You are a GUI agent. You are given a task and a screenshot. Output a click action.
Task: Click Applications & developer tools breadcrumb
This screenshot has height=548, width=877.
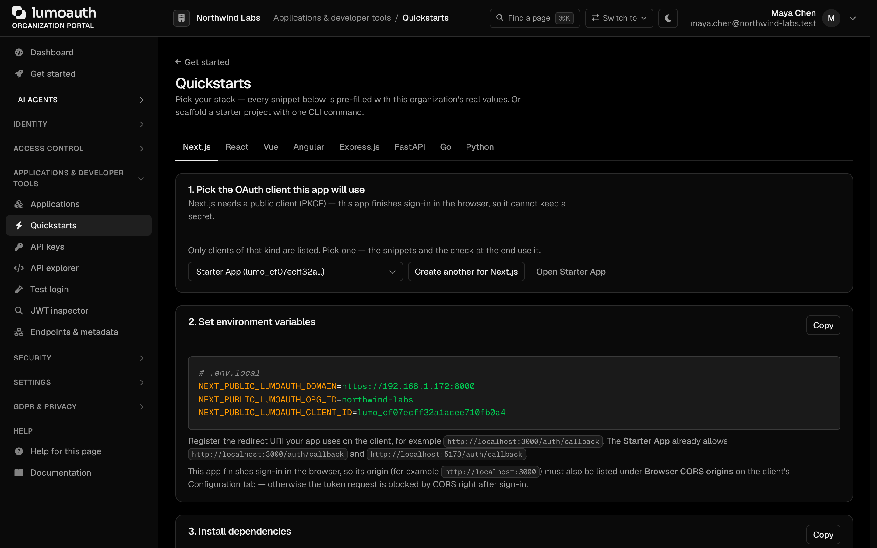click(x=332, y=18)
